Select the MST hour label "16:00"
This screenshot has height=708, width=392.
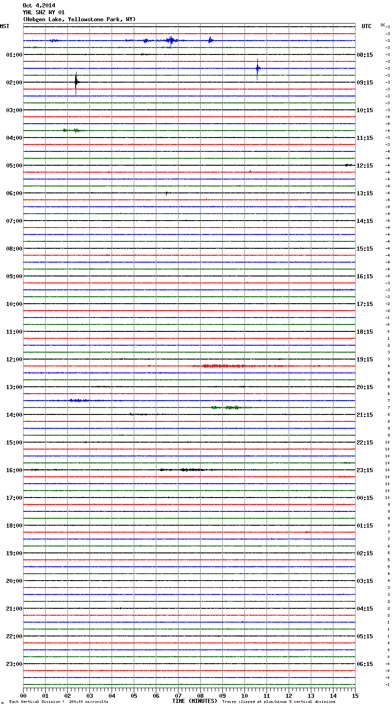click(x=14, y=470)
